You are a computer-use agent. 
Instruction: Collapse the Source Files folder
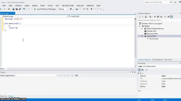point(142,36)
